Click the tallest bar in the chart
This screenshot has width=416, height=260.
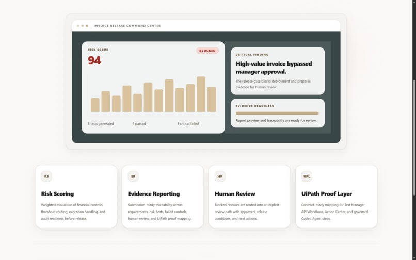click(201, 94)
